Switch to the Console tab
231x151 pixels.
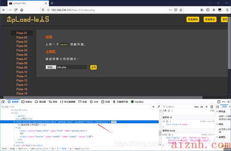click(x=27, y=102)
